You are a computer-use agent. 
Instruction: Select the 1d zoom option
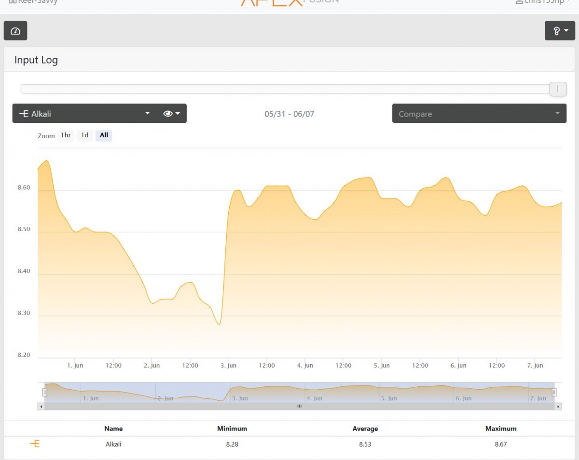click(84, 135)
